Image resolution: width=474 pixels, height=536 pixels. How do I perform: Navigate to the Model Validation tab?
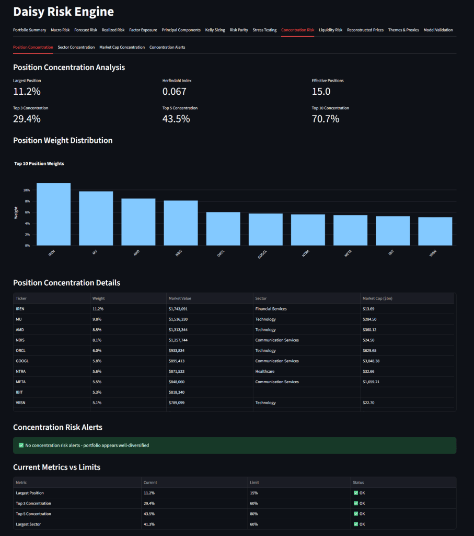438,30
